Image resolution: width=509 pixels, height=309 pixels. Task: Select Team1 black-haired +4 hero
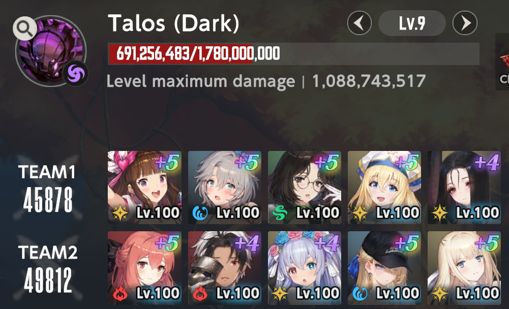[x=464, y=188]
